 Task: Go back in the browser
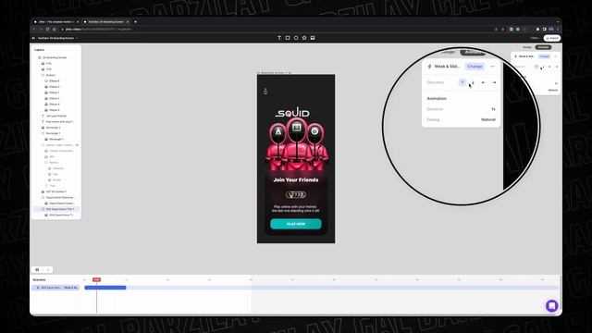coord(34,29)
